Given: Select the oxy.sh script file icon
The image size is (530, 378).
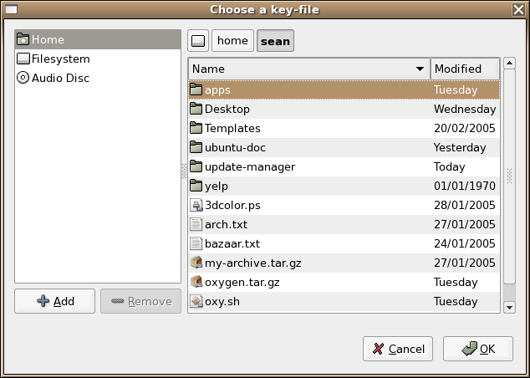Looking at the screenshot, I should point(196,301).
